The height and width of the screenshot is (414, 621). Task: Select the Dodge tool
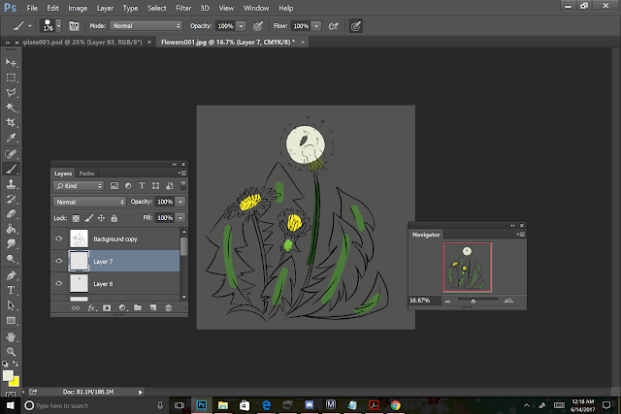click(x=11, y=259)
